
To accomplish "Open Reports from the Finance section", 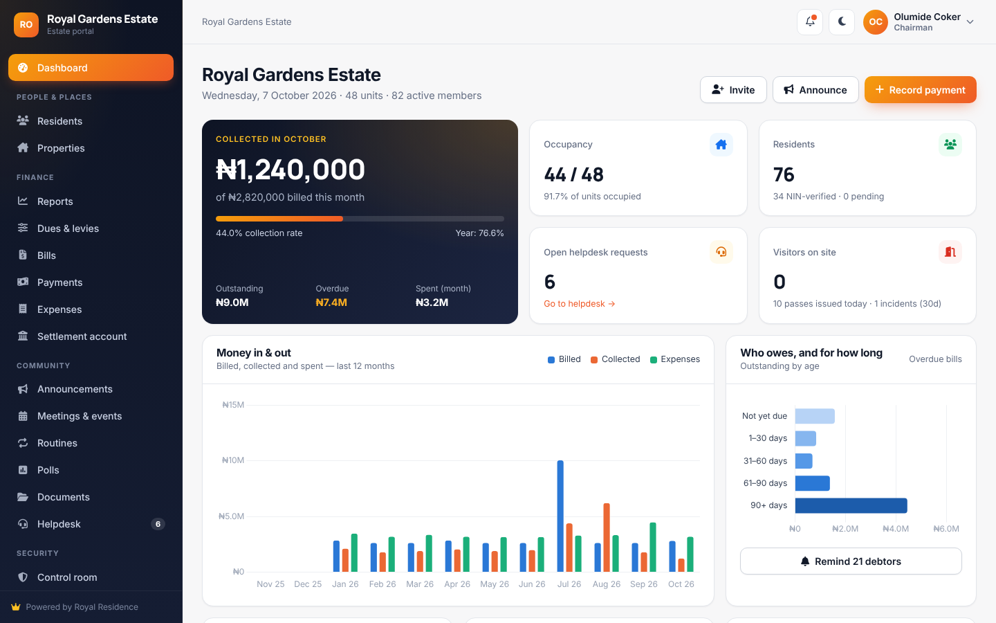I will point(91,201).
